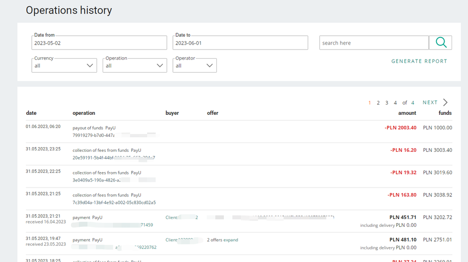Open the Operator filter dropdown
The width and height of the screenshot is (468, 262).
tap(194, 66)
